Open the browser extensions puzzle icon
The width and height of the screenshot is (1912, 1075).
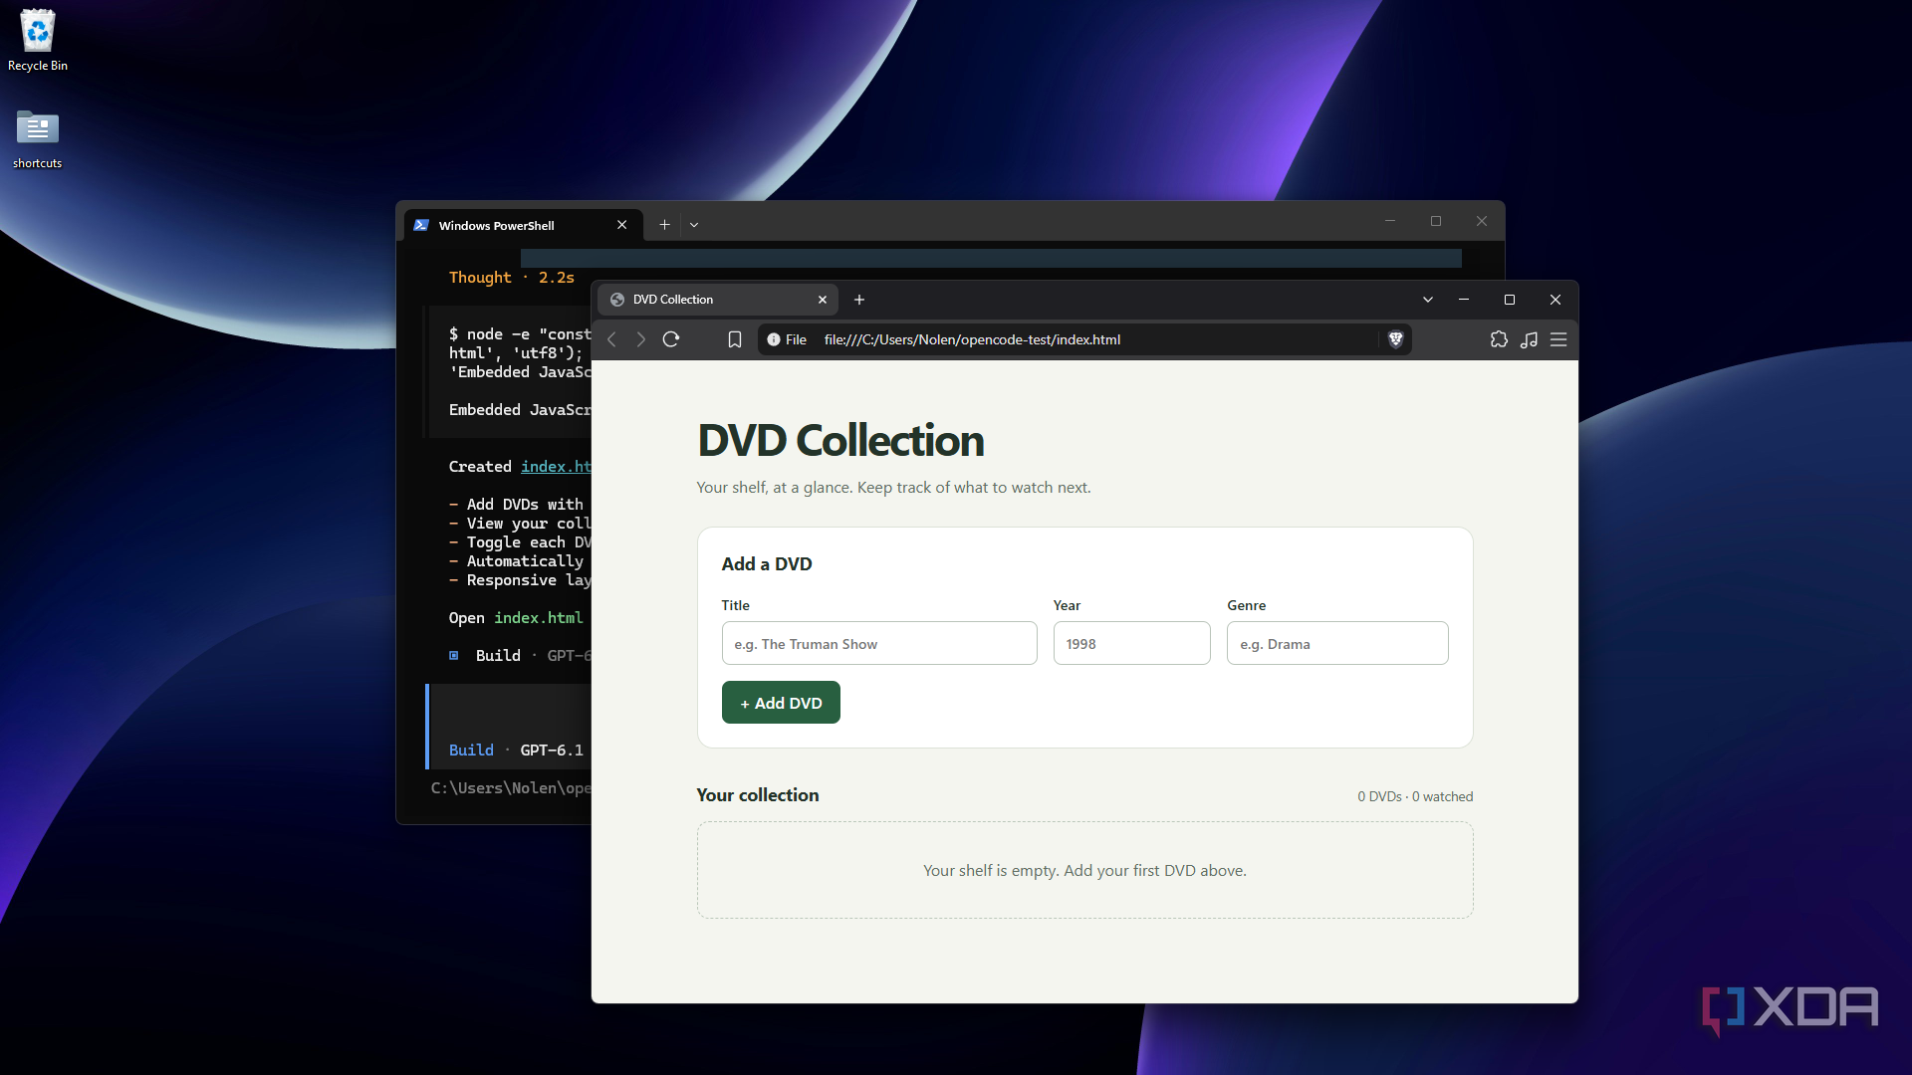pyautogui.click(x=1499, y=339)
